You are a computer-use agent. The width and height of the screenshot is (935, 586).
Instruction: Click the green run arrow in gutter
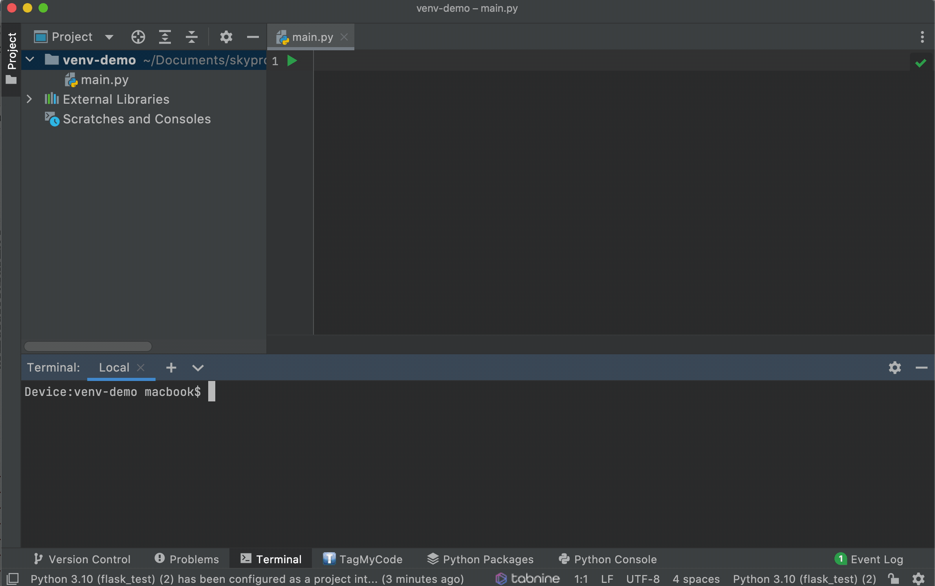click(292, 61)
